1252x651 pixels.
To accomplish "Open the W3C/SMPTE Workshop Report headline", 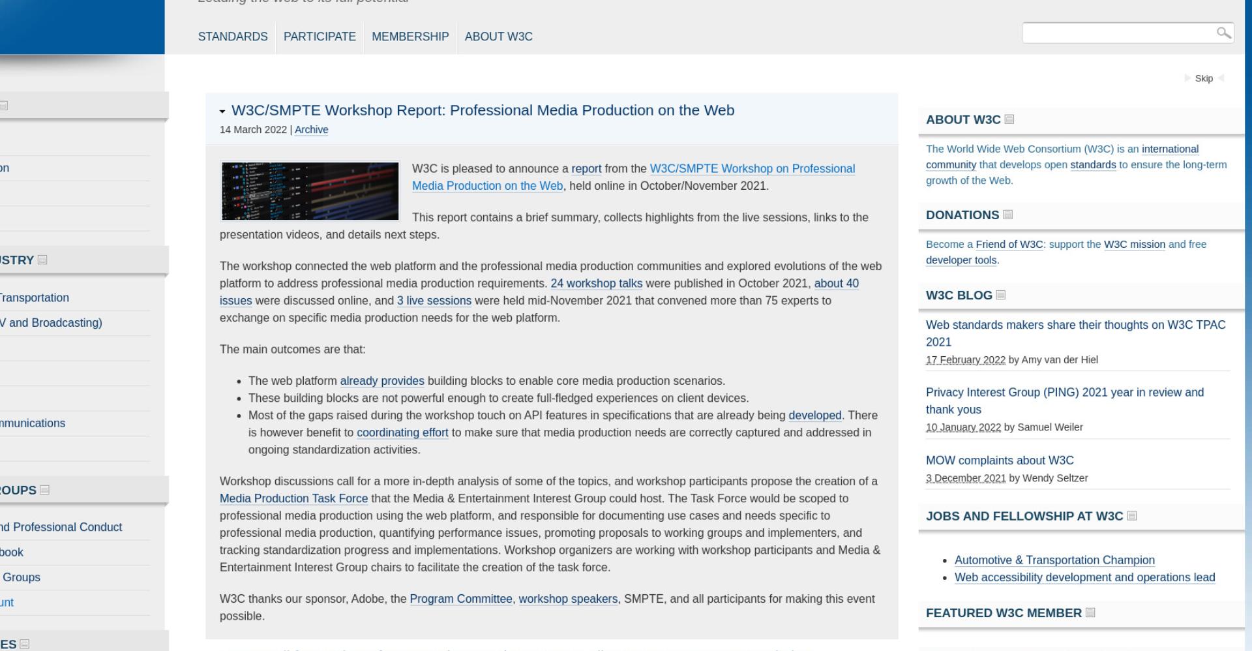I will pos(483,110).
